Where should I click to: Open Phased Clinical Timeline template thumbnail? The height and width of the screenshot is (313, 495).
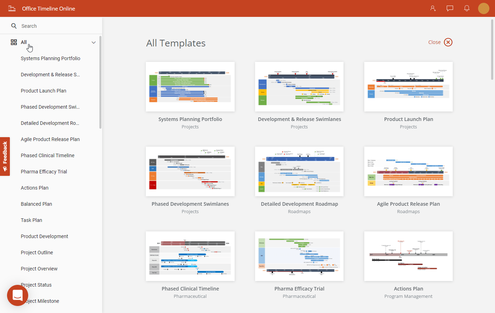(190, 256)
